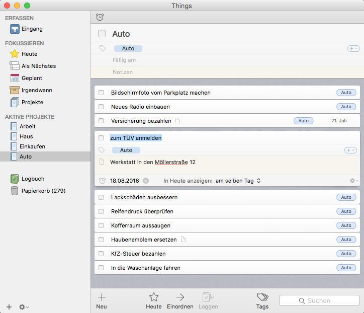364x313 pixels.
Task: Click the Auto project title heading
Action: coord(121,34)
